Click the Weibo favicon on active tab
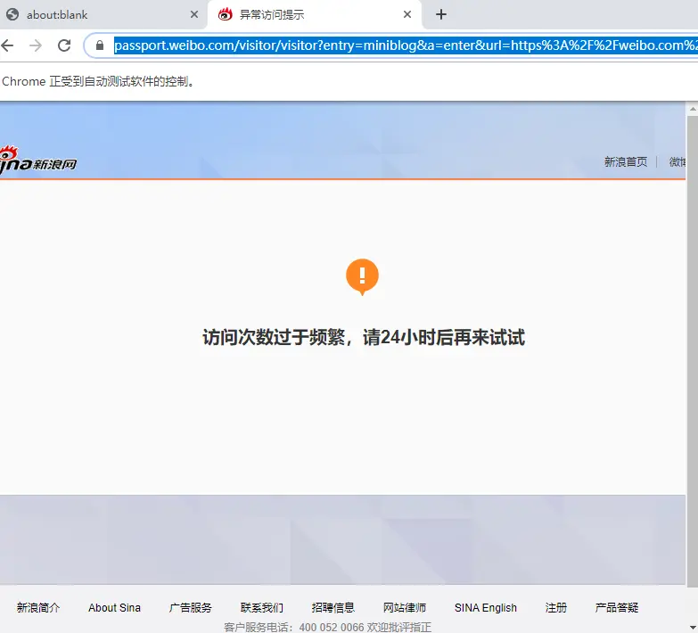Screen dimensions: 698x633 click(226, 14)
